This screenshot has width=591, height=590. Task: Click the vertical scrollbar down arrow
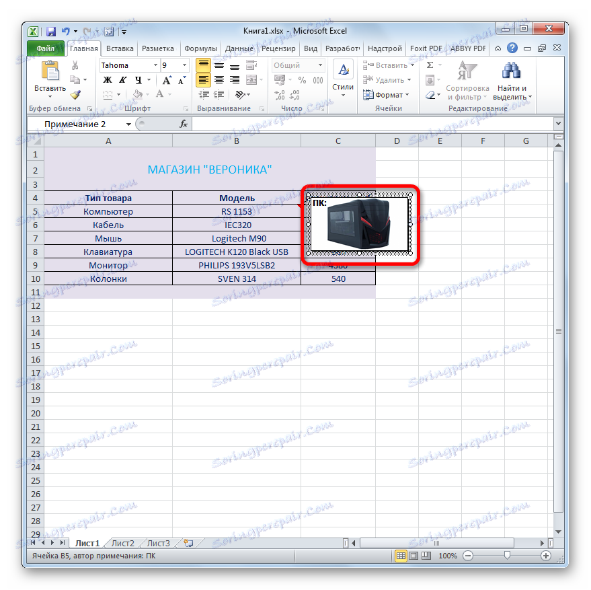point(559,531)
